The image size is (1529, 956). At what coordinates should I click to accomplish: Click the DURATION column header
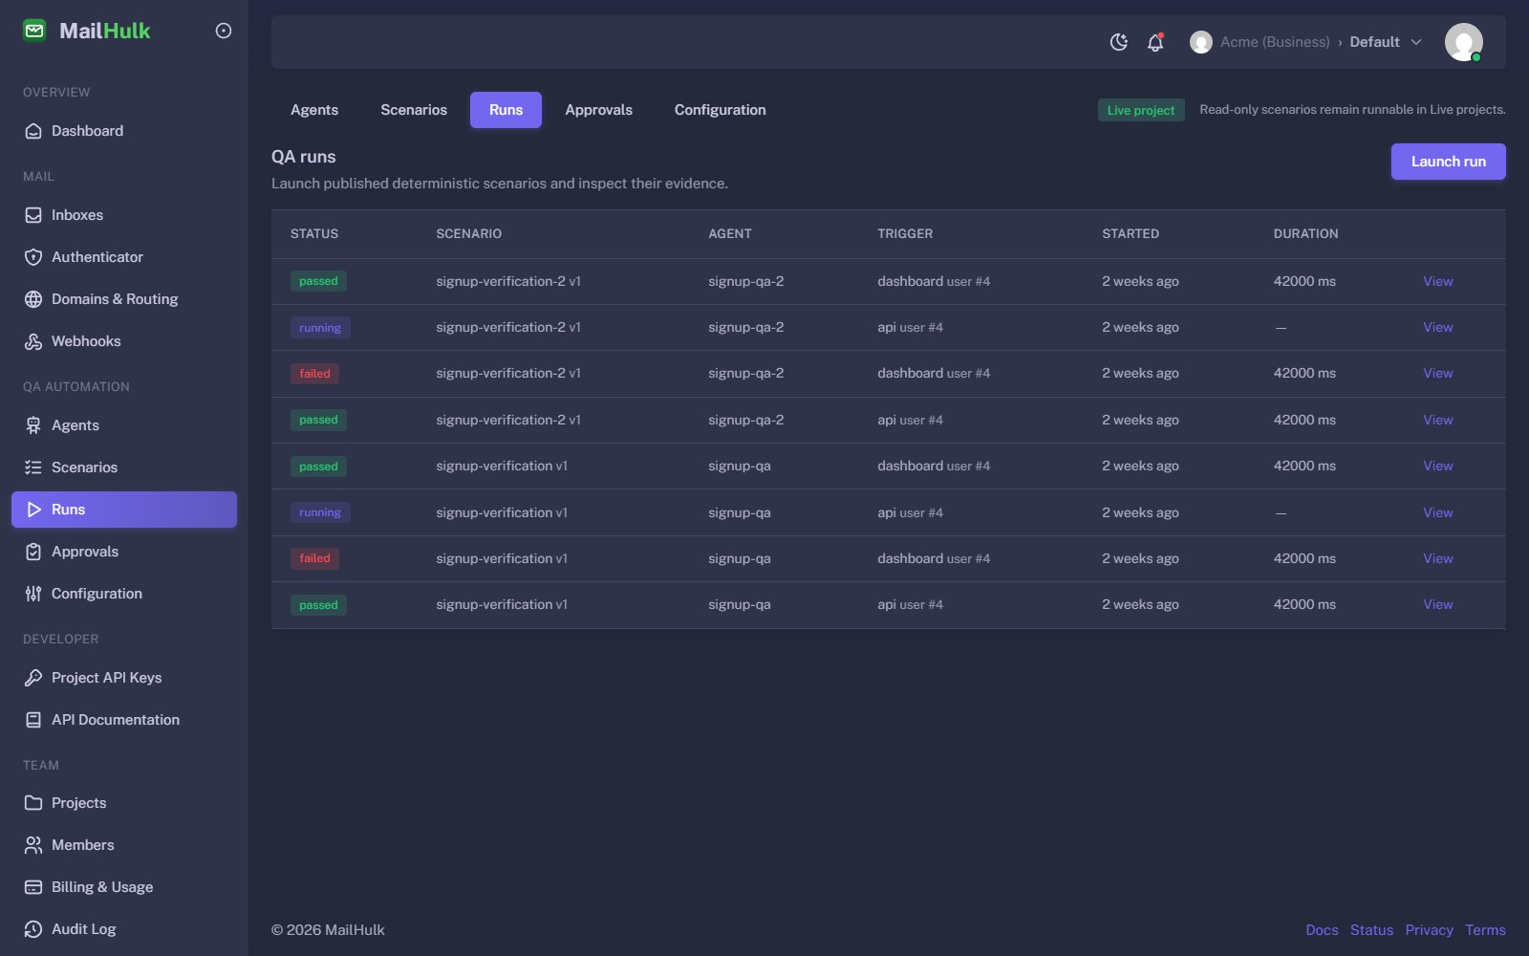tap(1305, 233)
